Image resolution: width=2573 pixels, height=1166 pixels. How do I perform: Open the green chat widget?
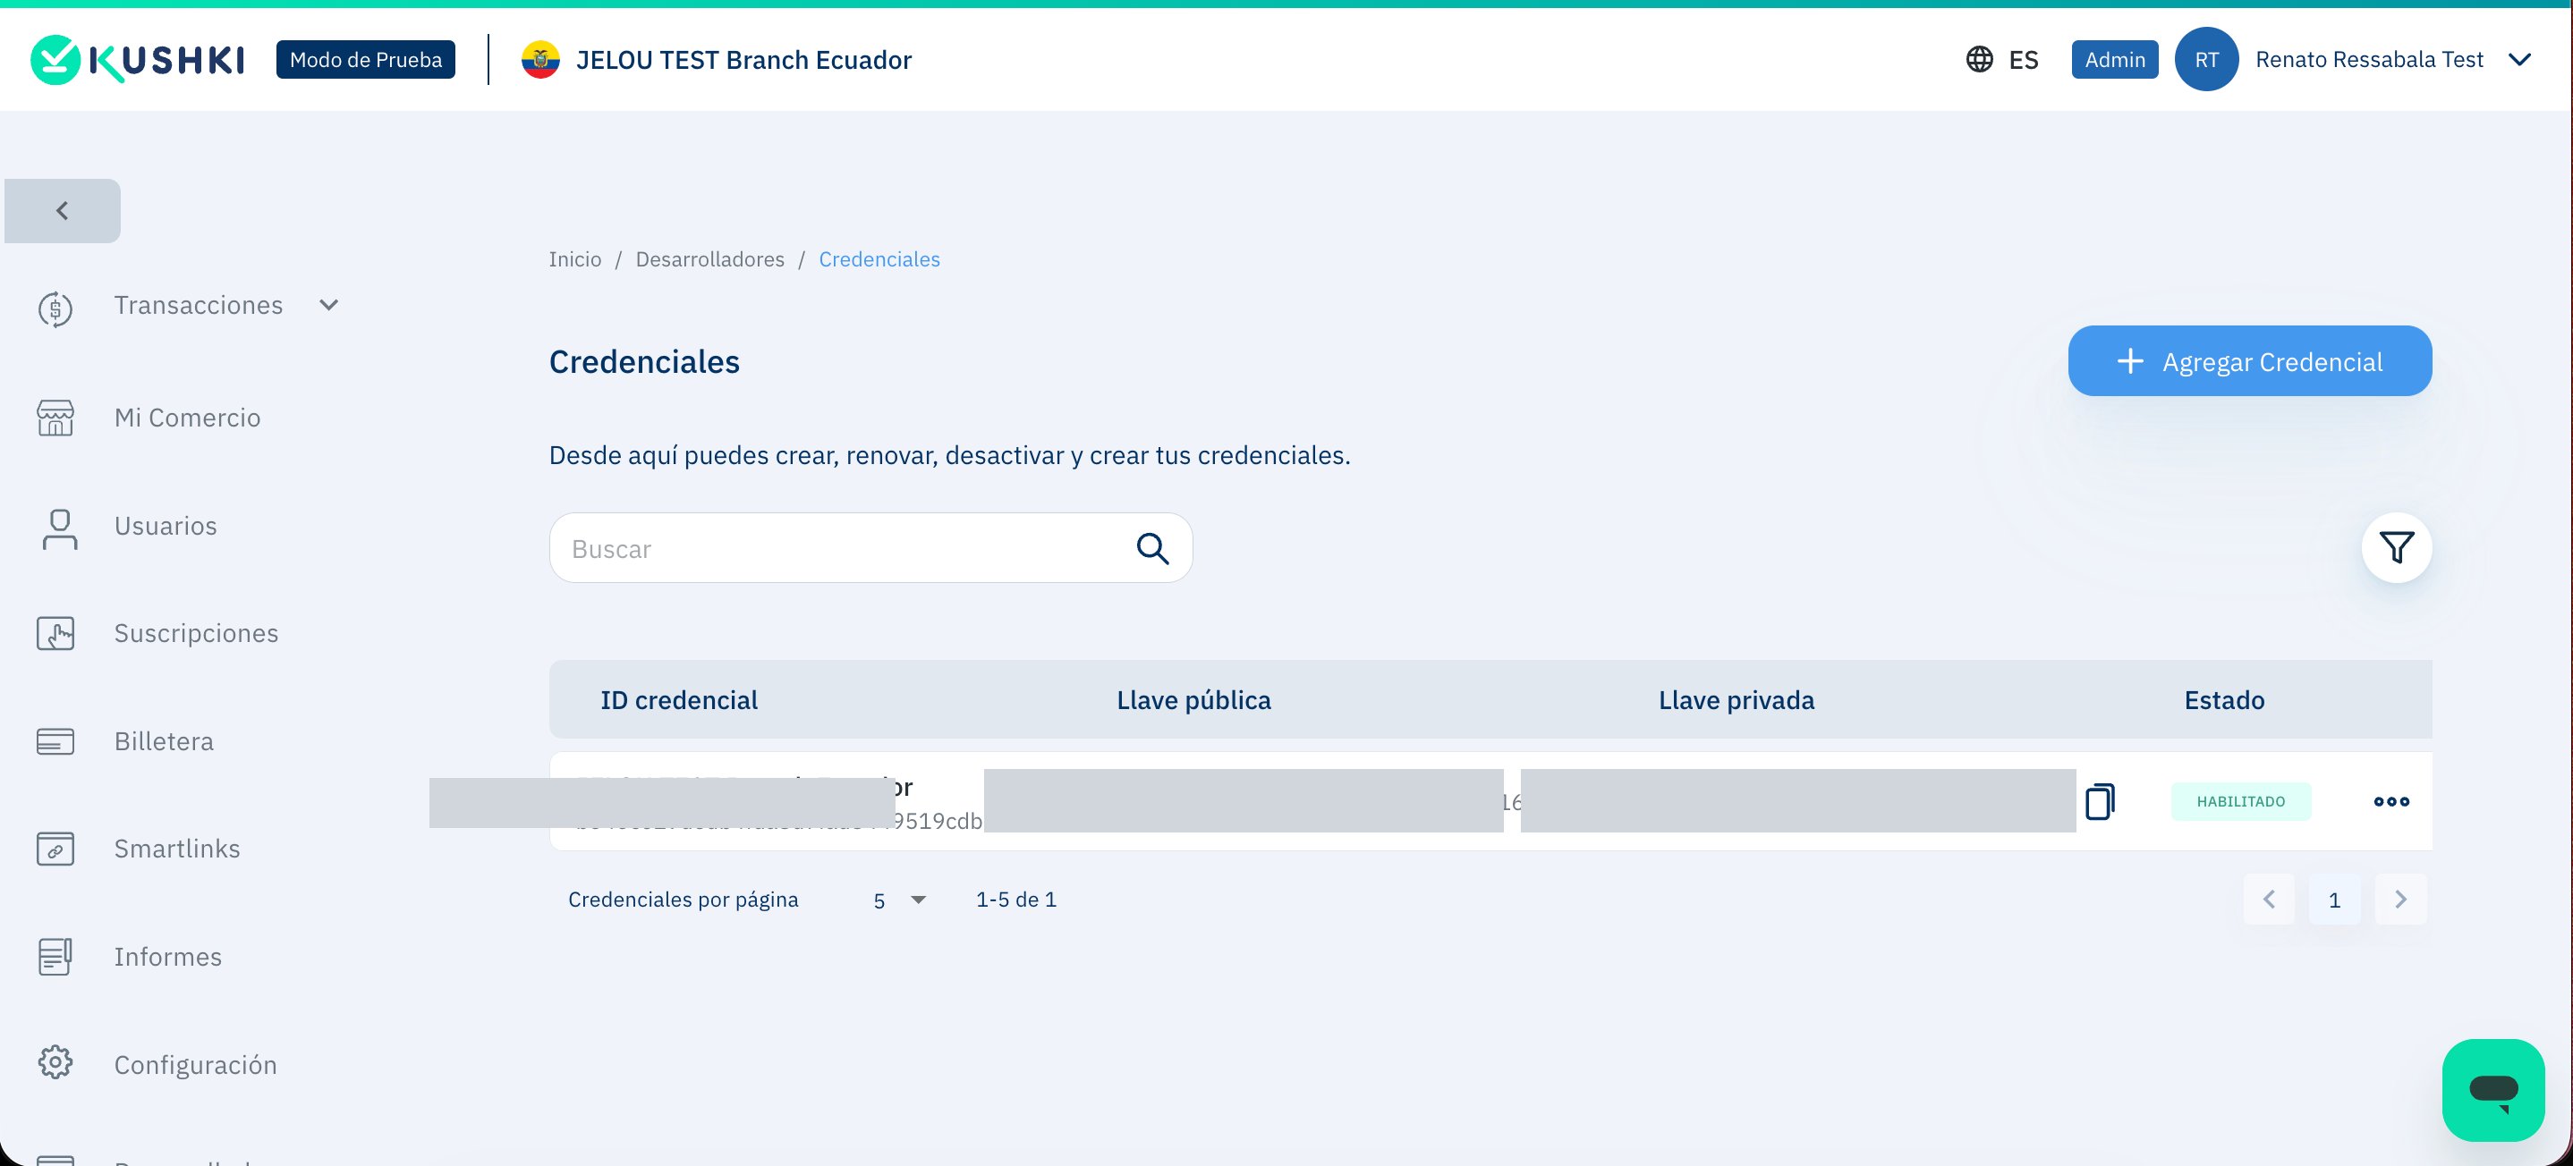pos(2493,1090)
